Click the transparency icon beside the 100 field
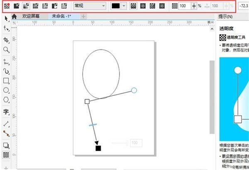The image size is (249, 170). (x=175, y=6)
